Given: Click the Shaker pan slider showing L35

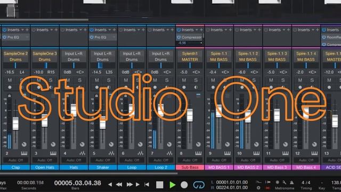Looking at the screenshot, I should pyautogui.click(x=103, y=65).
